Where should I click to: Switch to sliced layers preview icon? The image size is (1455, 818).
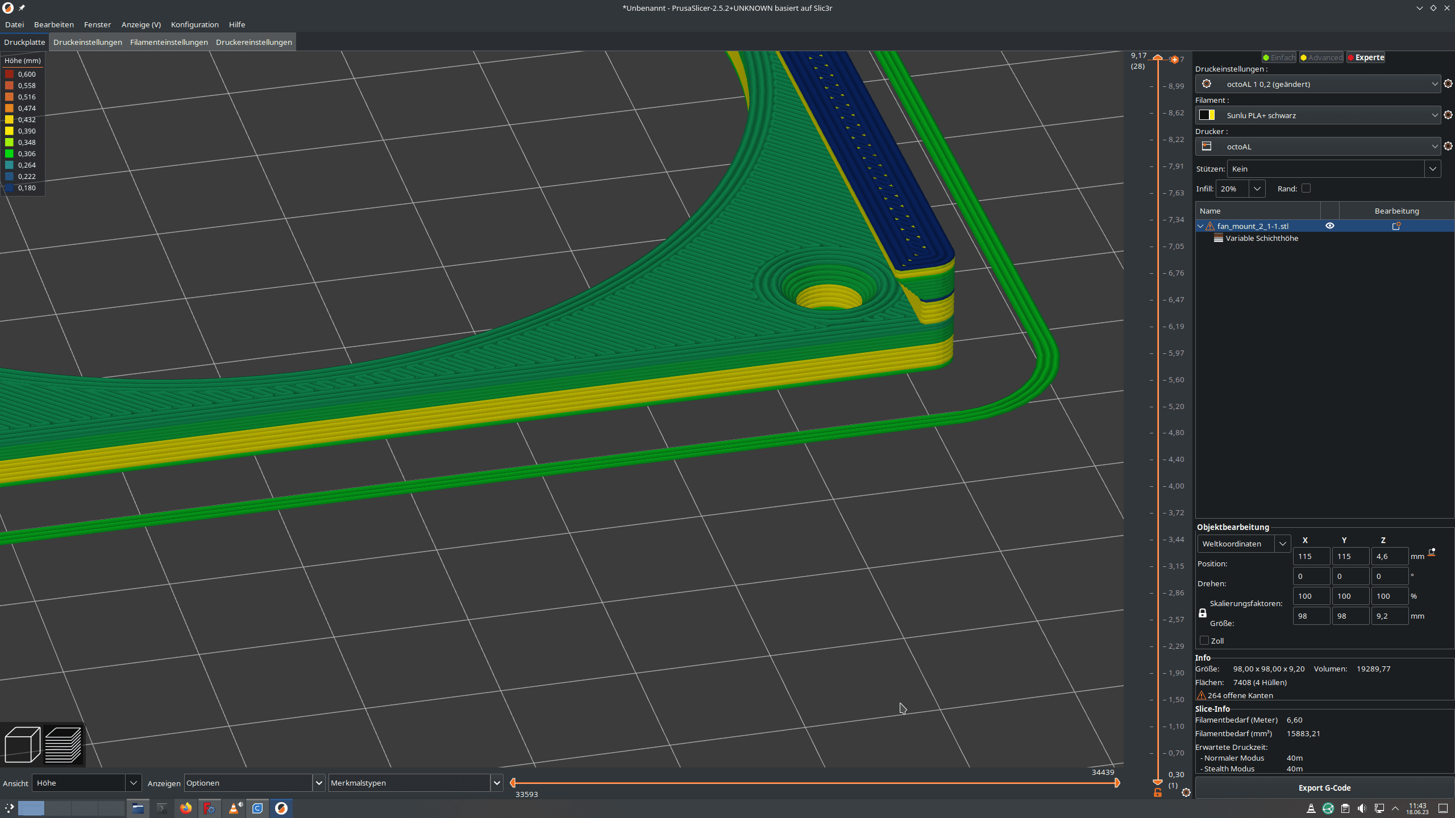tap(63, 744)
